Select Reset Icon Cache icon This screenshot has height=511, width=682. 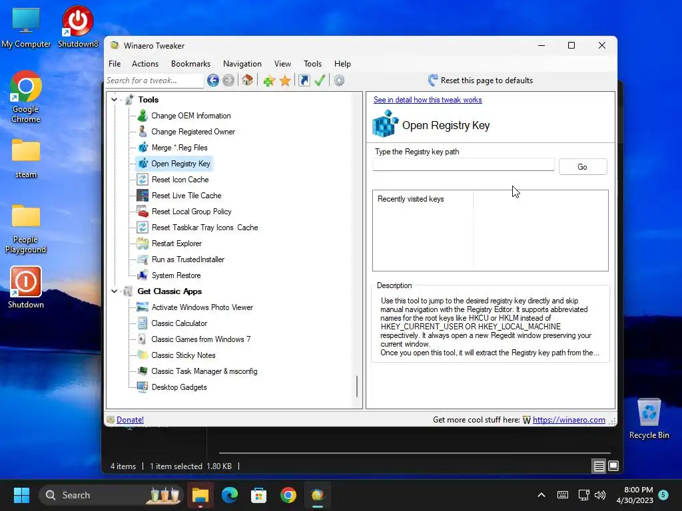click(143, 180)
